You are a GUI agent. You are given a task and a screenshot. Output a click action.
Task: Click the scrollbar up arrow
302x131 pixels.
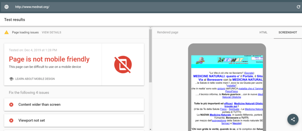150,28
